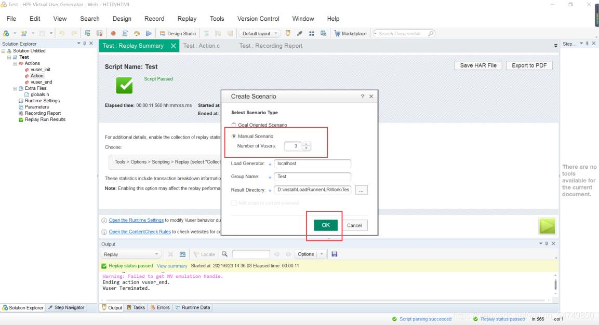Click OK to create the scenario
This screenshot has width=599, height=325.
[x=326, y=225]
